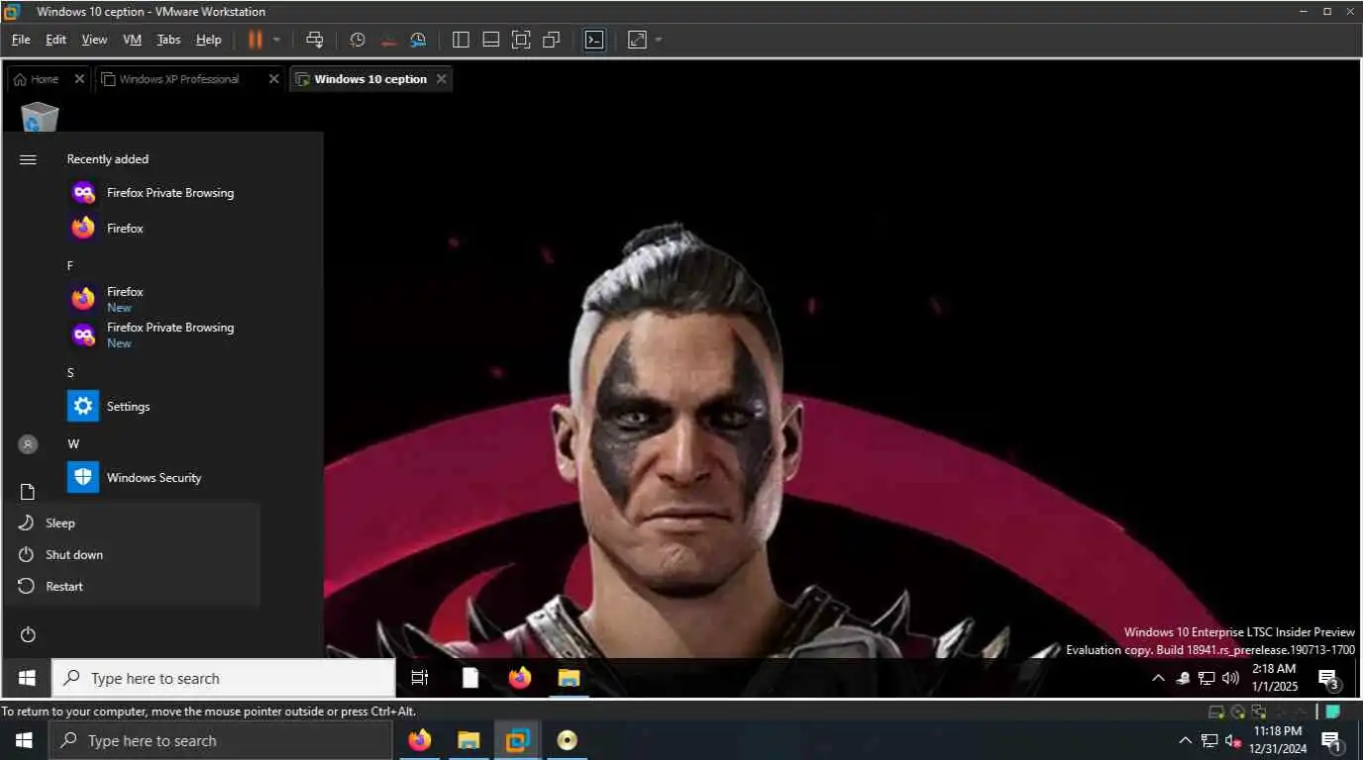Click the hard disk status icon in VMware
Viewport: 1363px width, 760px height.
1216,712
